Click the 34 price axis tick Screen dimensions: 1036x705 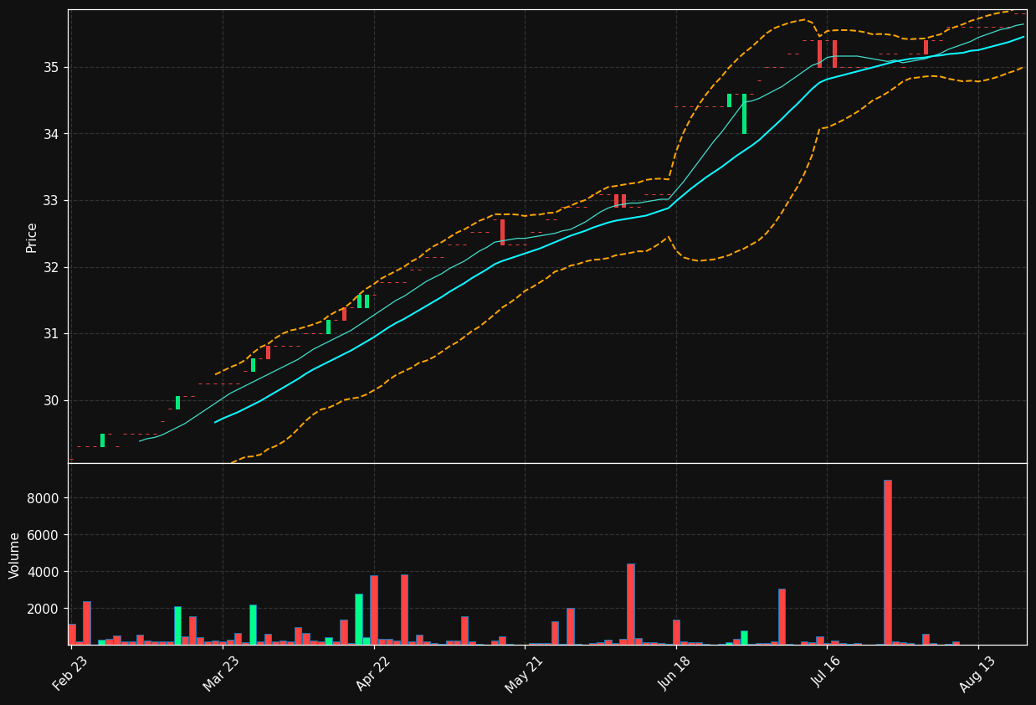point(52,134)
